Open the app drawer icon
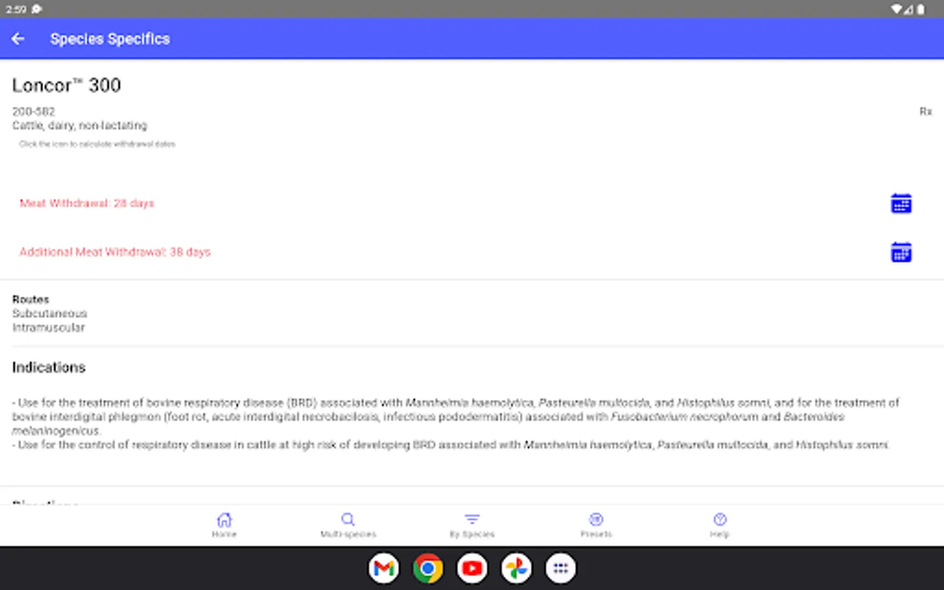Screen dimensions: 944x590 click(560, 568)
